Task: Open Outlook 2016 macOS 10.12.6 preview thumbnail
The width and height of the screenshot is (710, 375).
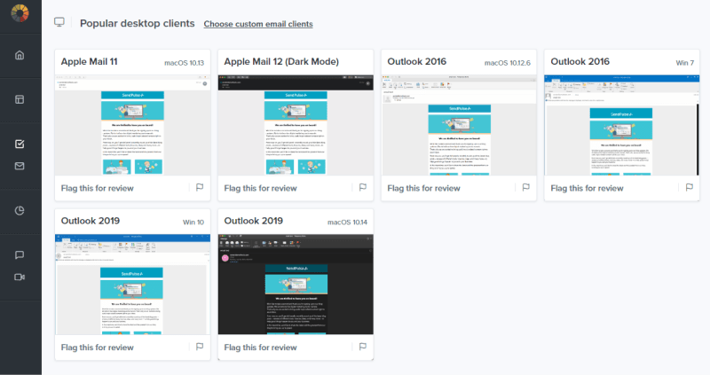Action: (459, 125)
